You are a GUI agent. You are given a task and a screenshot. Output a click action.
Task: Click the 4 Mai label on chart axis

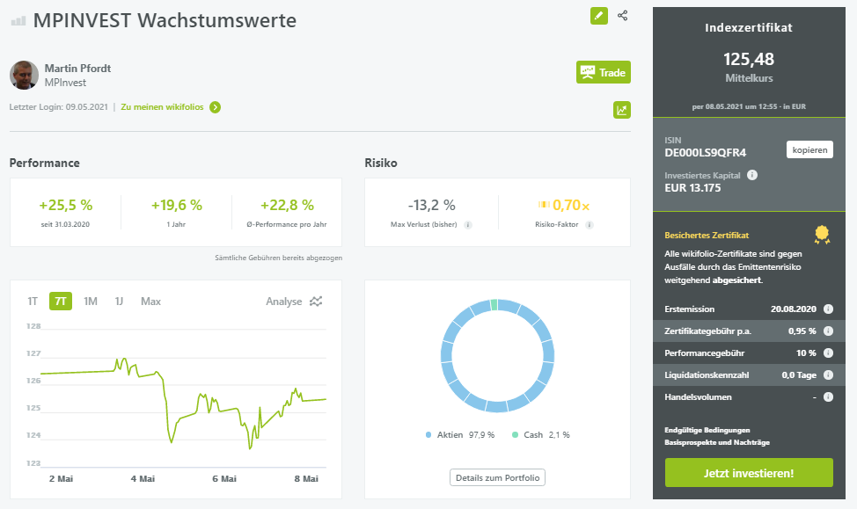143,478
